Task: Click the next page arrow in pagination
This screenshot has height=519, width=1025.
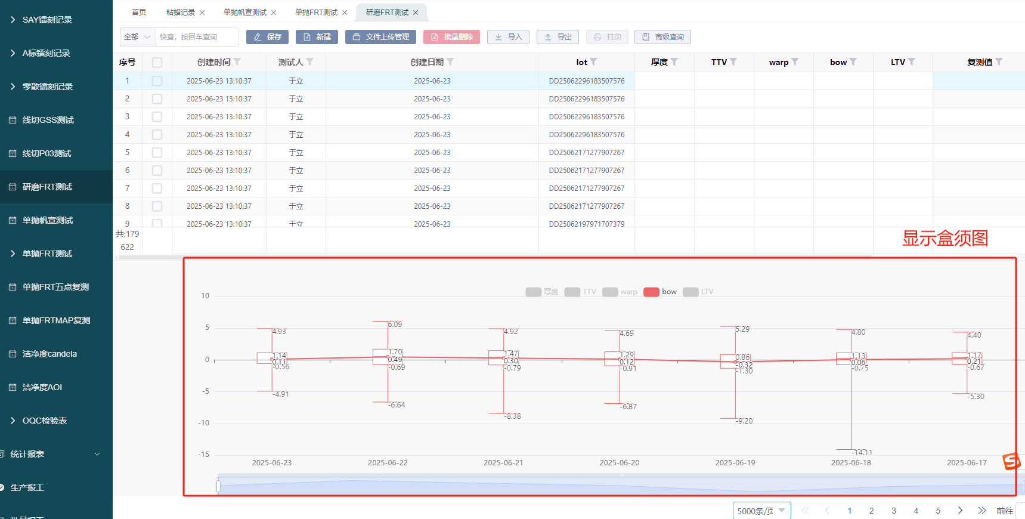Action: pos(960,511)
